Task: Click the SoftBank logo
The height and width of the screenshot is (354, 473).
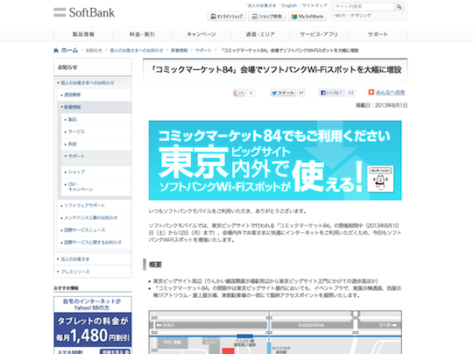Action: tap(84, 12)
